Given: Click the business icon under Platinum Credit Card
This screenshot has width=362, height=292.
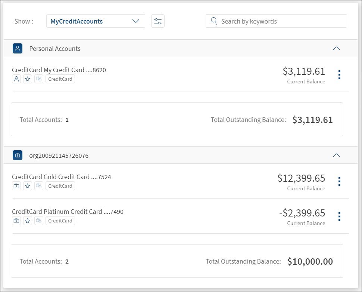Looking at the screenshot, I should click(x=16, y=221).
